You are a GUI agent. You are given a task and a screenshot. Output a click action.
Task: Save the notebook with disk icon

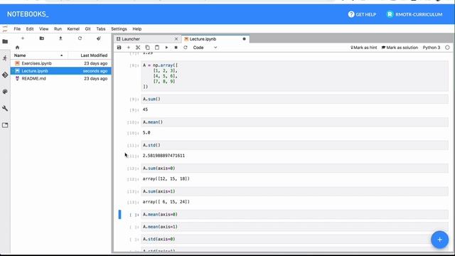119,48
